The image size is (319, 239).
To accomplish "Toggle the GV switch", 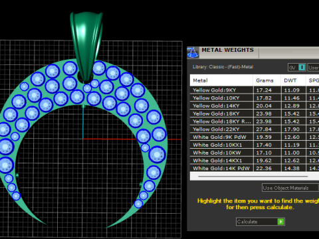I will [297, 68].
